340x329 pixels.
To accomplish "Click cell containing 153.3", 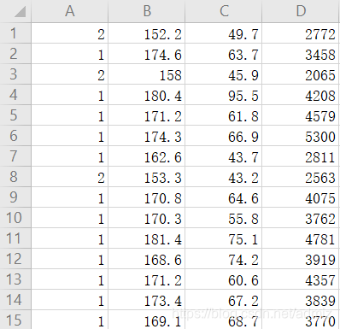I will (x=146, y=177).
